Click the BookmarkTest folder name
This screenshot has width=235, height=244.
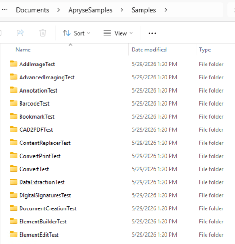click(x=37, y=117)
